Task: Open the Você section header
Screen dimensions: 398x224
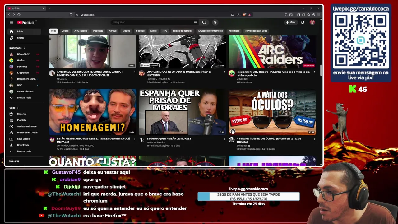Action: coord(14,108)
